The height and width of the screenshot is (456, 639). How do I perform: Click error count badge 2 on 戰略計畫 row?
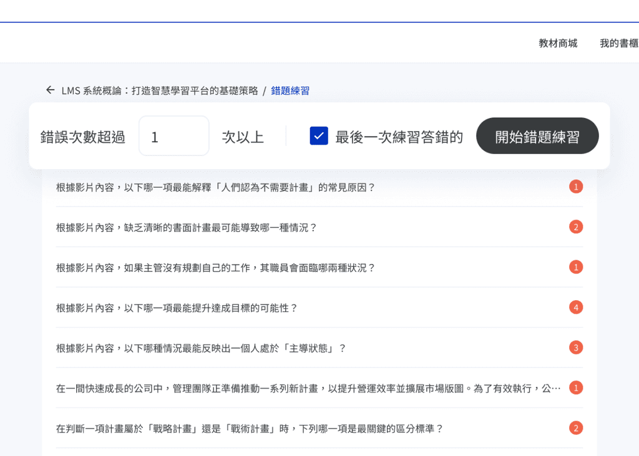[576, 428]
